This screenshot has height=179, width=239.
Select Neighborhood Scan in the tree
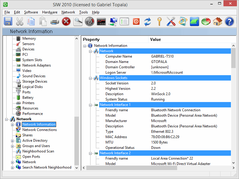click(38, 151)
